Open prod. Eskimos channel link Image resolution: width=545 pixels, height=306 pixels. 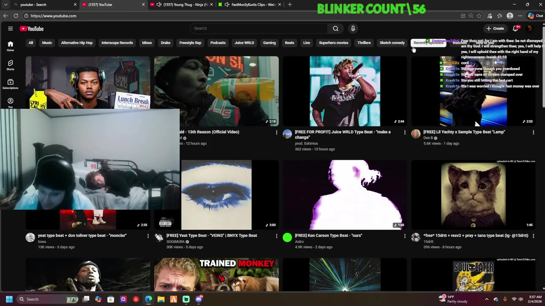(306, 144)
